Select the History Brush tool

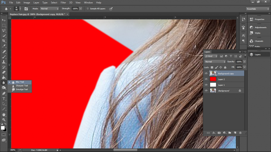click(4, 67)
